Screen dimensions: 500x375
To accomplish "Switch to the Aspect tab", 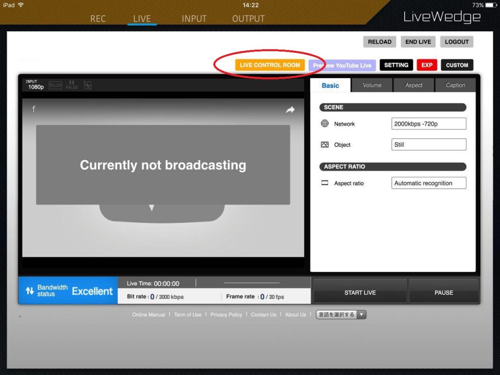I will coord(414,85).
